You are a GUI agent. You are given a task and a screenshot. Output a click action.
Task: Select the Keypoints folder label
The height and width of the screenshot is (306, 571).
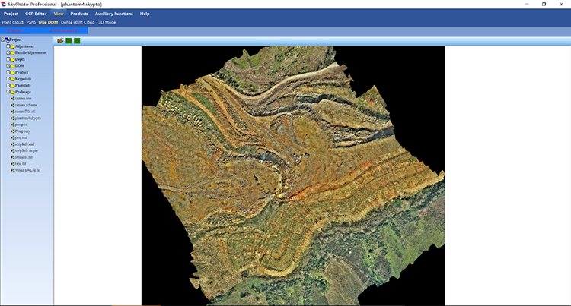tap(24, 79)
